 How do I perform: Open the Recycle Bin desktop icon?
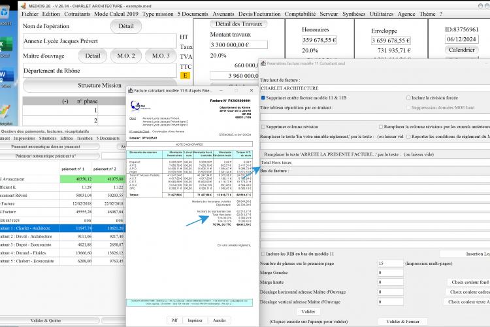click(x=5, y=14)
